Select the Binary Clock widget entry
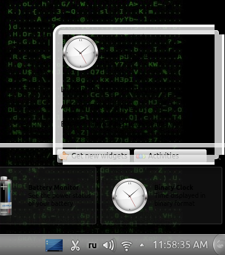Image resolution: width=225 pixels, height=255 pixels. 161,195
